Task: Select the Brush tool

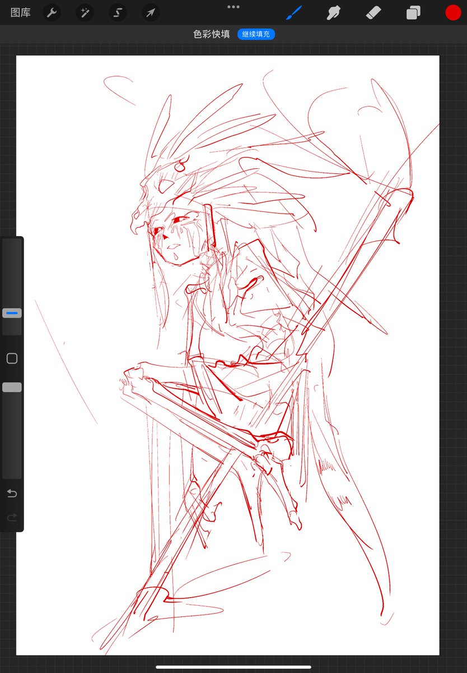Action: pyautogui.click(x=294, y=12)
